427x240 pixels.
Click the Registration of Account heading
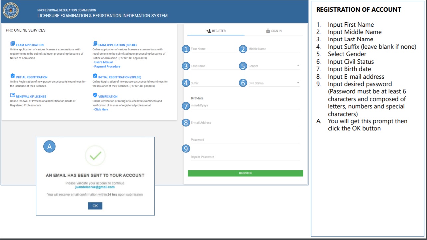pos(359,10)
